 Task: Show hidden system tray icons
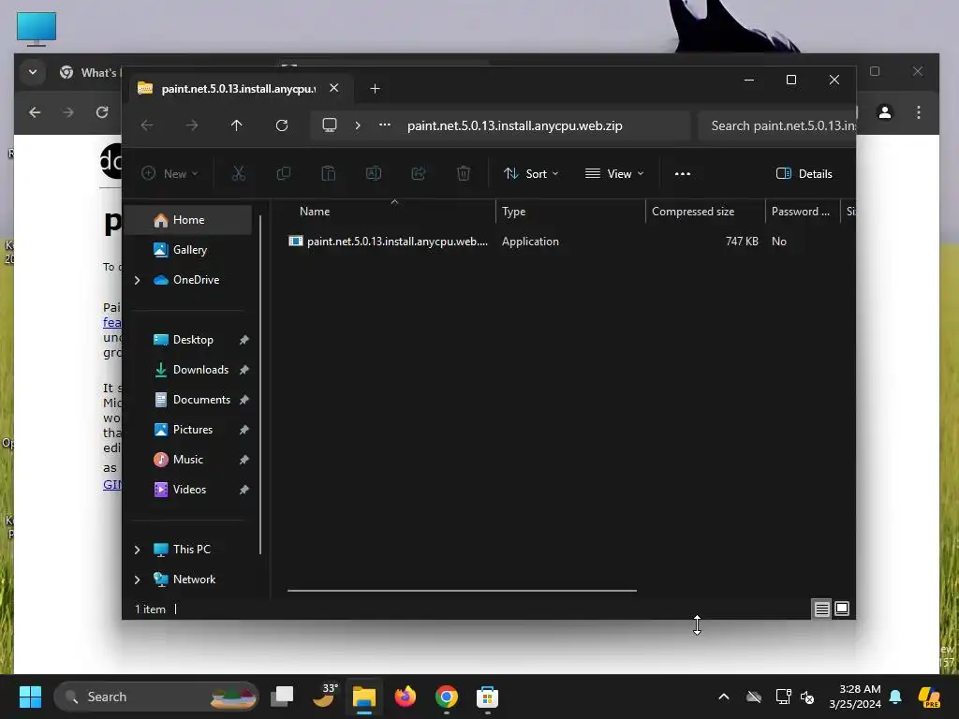coord(724,697)
